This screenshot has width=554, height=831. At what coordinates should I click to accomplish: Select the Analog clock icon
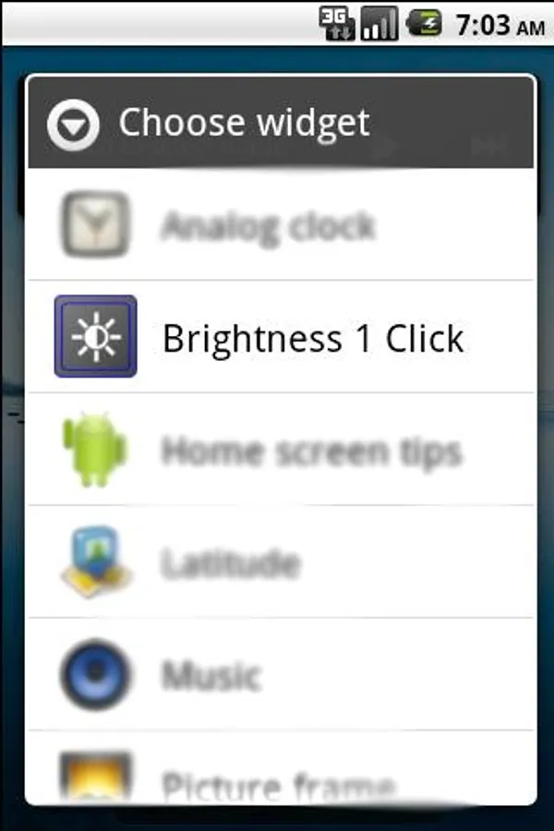[95, 223]
